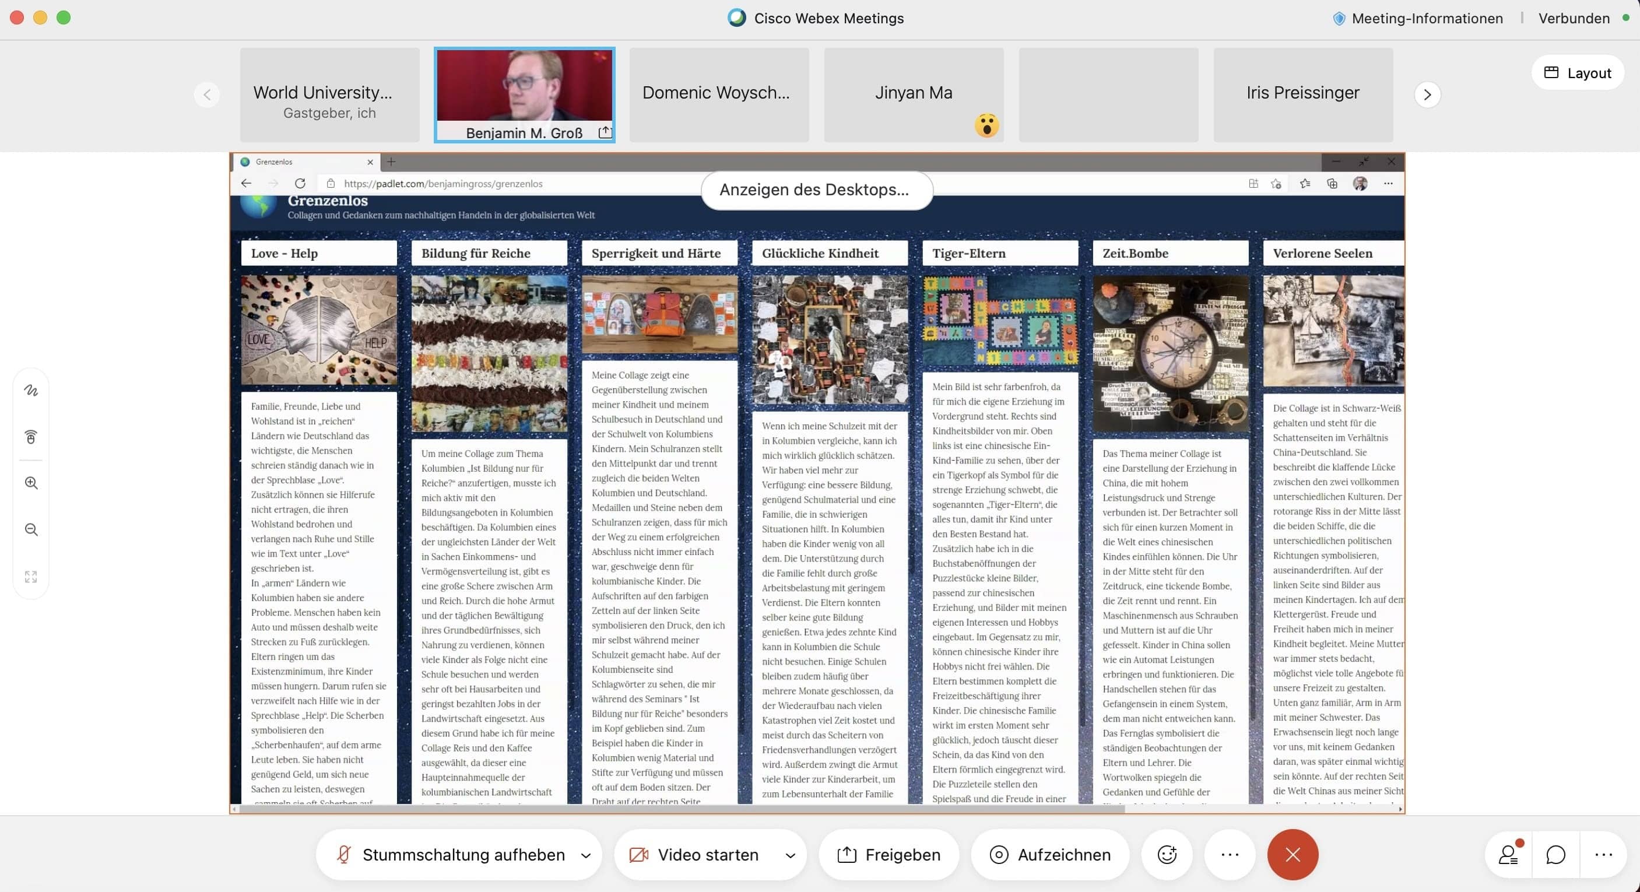The width and height of the screenshot is (1640, 892).
Task: Select the annotate squiggle tool
Action: click(31, 390)
